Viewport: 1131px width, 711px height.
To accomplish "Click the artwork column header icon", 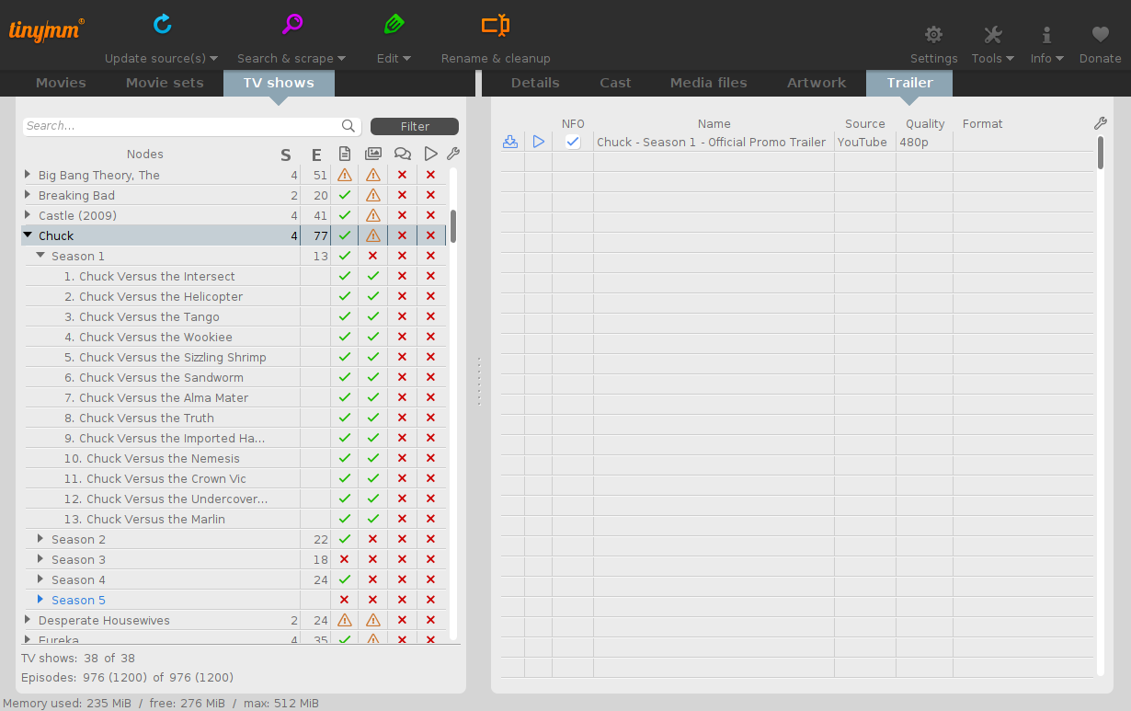I will pos(372,154).
